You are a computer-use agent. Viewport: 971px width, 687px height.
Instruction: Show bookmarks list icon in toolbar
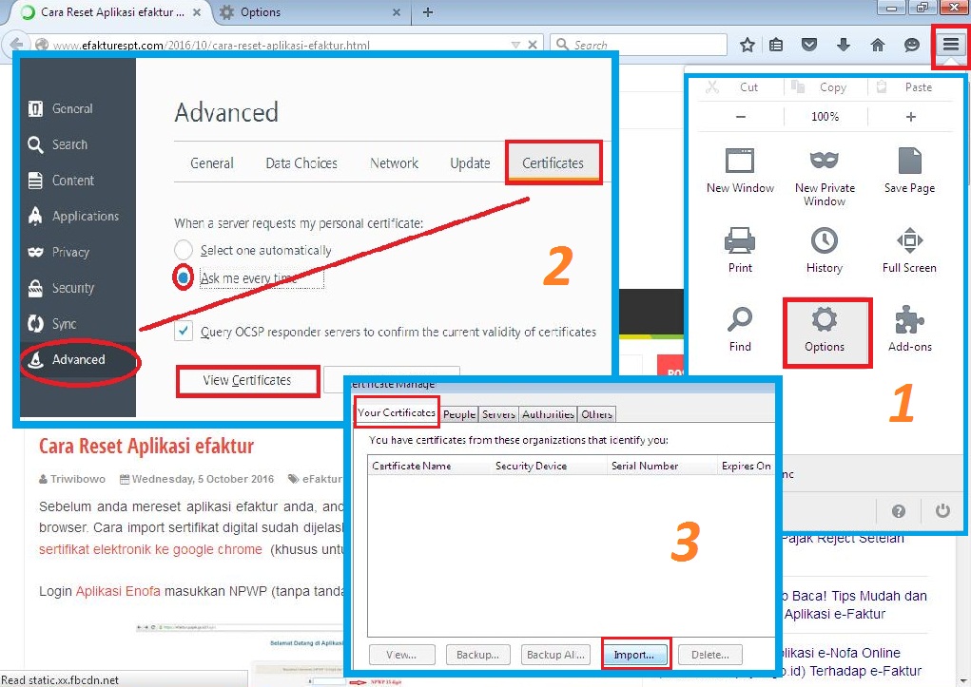(x=776, y=45)
